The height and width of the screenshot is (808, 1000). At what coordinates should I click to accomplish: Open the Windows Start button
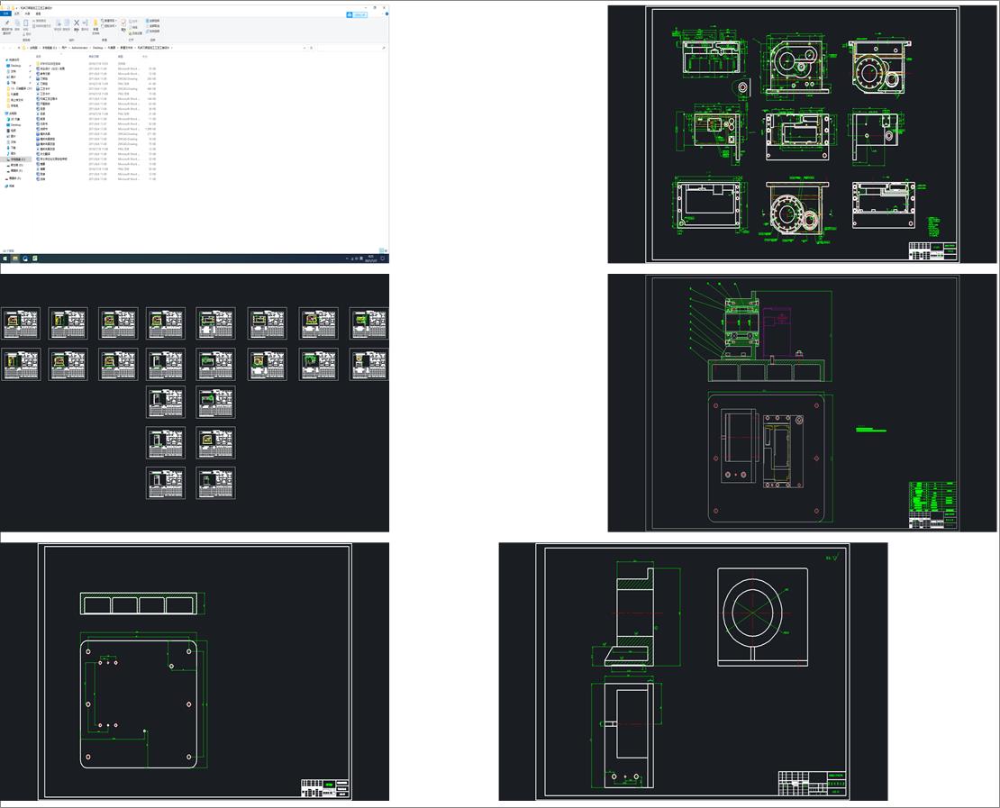point(5,259)
